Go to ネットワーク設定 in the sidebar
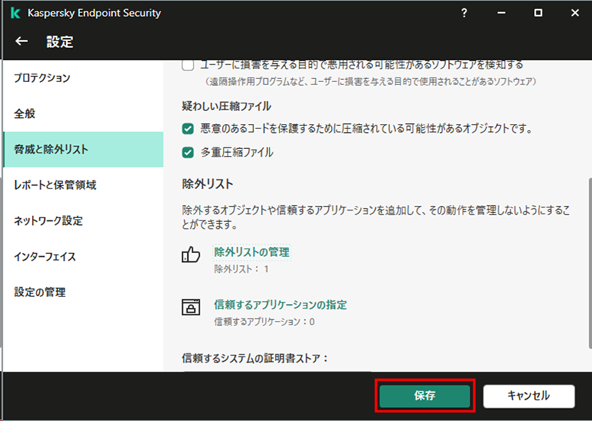Screen dimensions: 592x421 tap(83, 220)
